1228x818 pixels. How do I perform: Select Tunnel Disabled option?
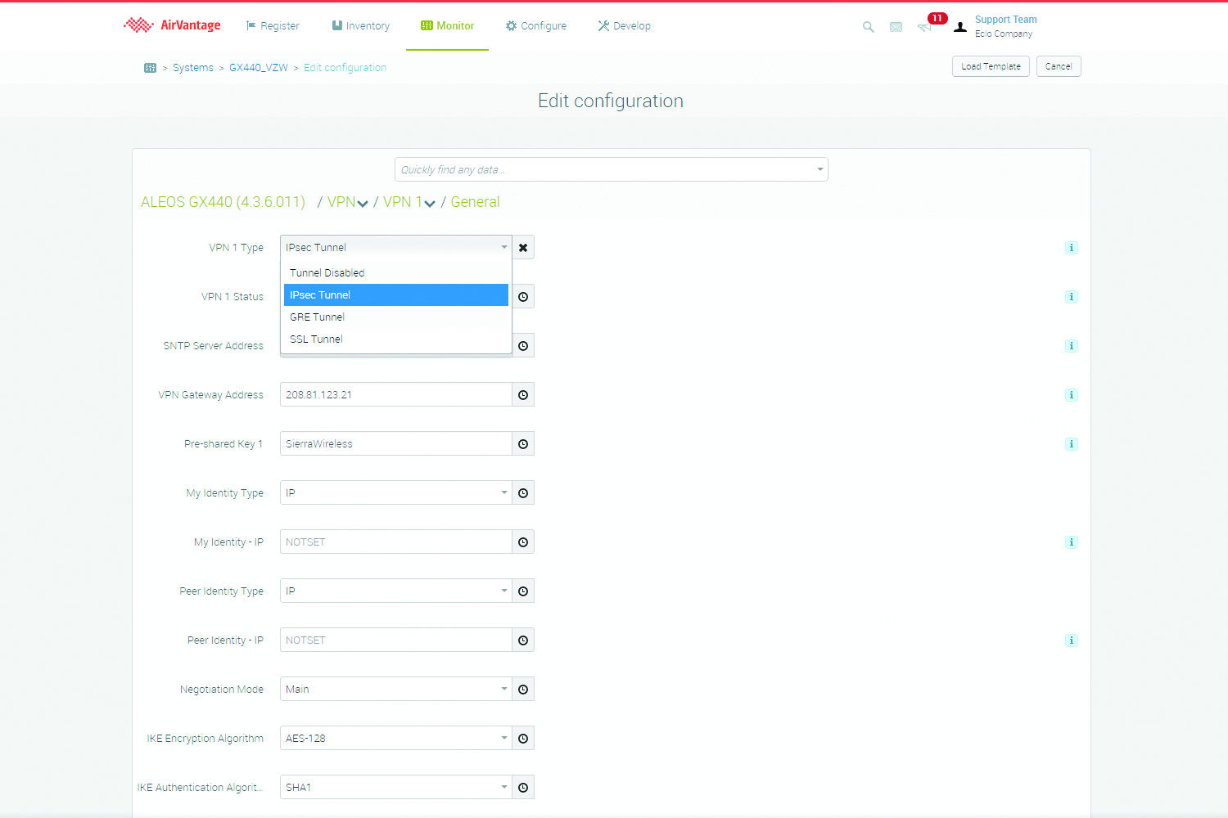[x=327, y=273]
